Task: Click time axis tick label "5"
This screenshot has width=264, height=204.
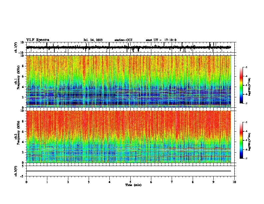Action: [130, 182]
